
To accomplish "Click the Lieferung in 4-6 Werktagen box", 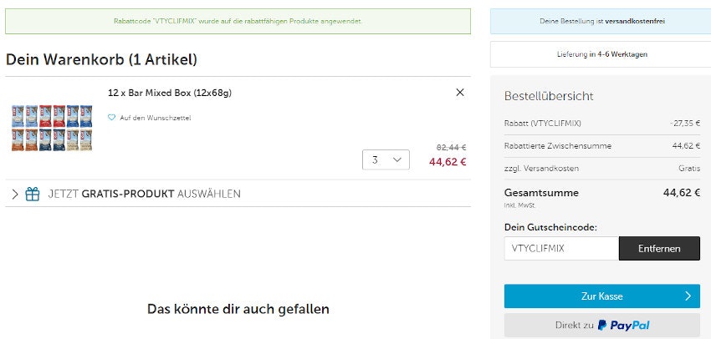I will [601, 54].
